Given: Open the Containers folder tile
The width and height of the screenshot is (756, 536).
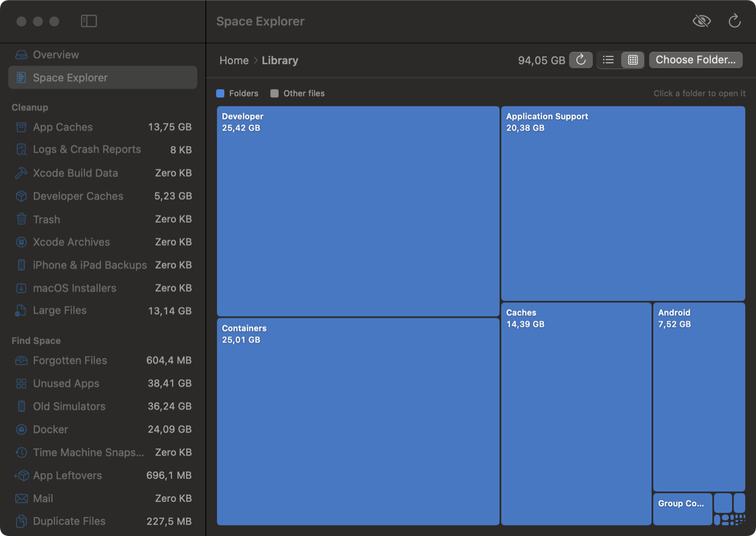Looking at the screenshot, I should coord(358,421).
